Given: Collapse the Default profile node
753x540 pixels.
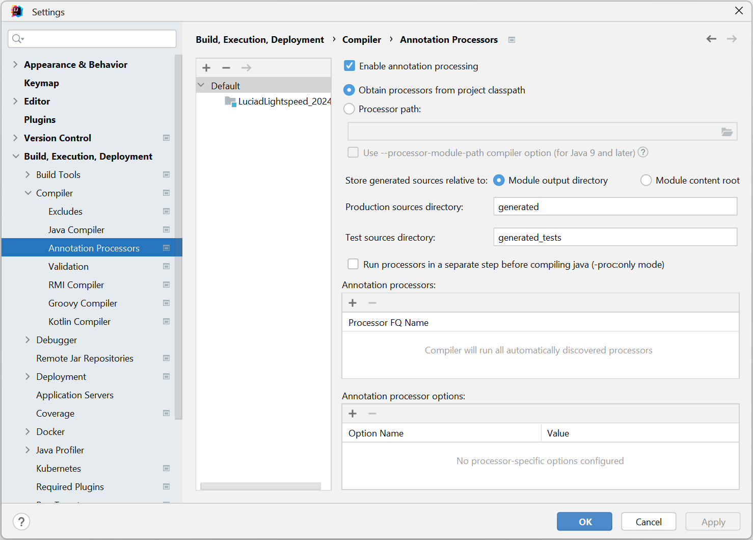Looking at the screenshot, I should (201, 85).
